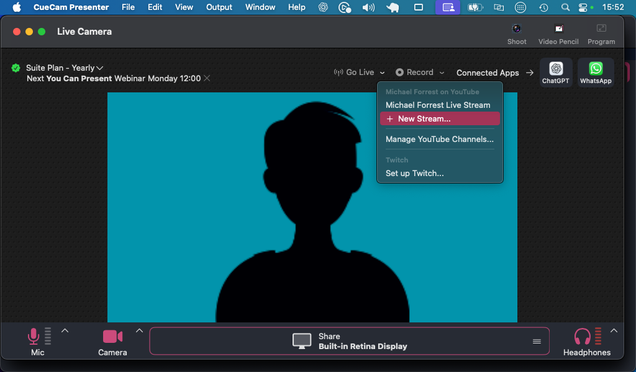Click the rectangle window menu bar icon
The width and height of the screenshot is (636, 372).
419,7
